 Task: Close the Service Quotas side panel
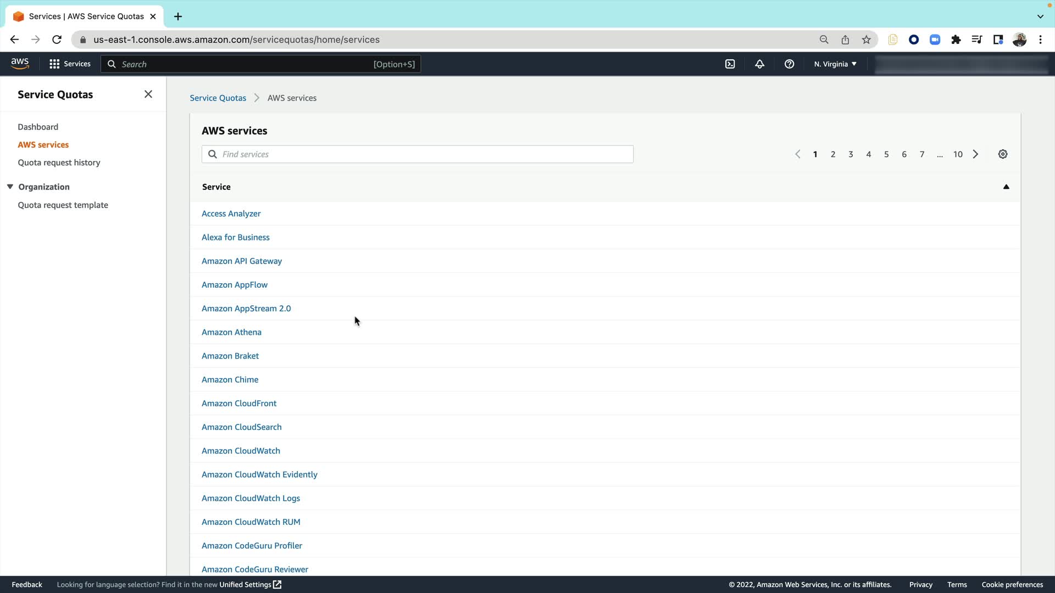pyautogui.click(x=148, y=94)
